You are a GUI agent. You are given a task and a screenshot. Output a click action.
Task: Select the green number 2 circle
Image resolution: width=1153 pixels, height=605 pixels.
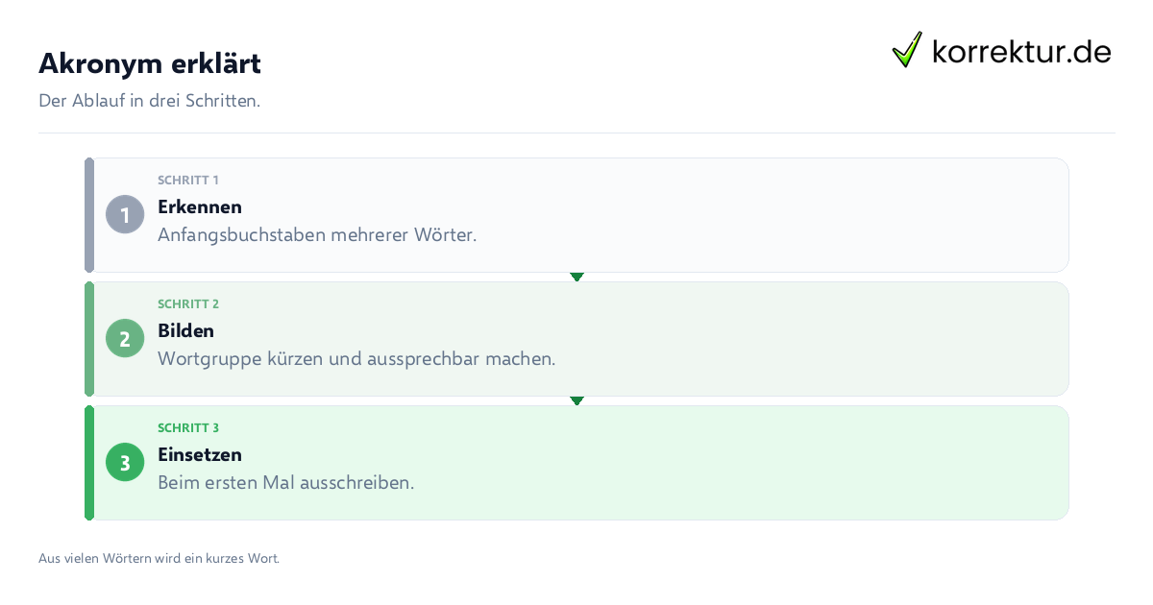[125, 338]
